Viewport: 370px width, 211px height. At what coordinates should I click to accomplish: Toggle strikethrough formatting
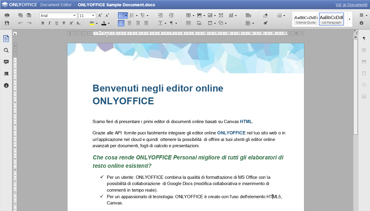pos(64,23)
